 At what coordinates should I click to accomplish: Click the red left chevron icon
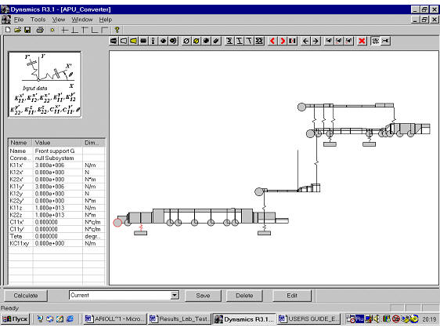[272, 41]
